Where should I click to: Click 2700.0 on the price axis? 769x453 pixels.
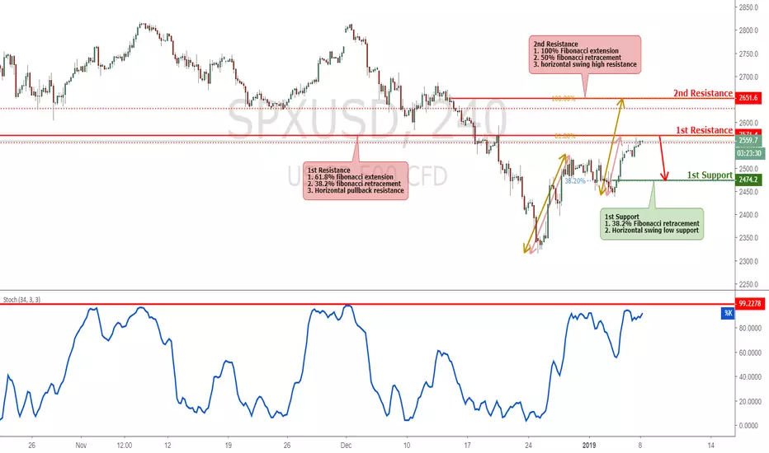point(749,77)
